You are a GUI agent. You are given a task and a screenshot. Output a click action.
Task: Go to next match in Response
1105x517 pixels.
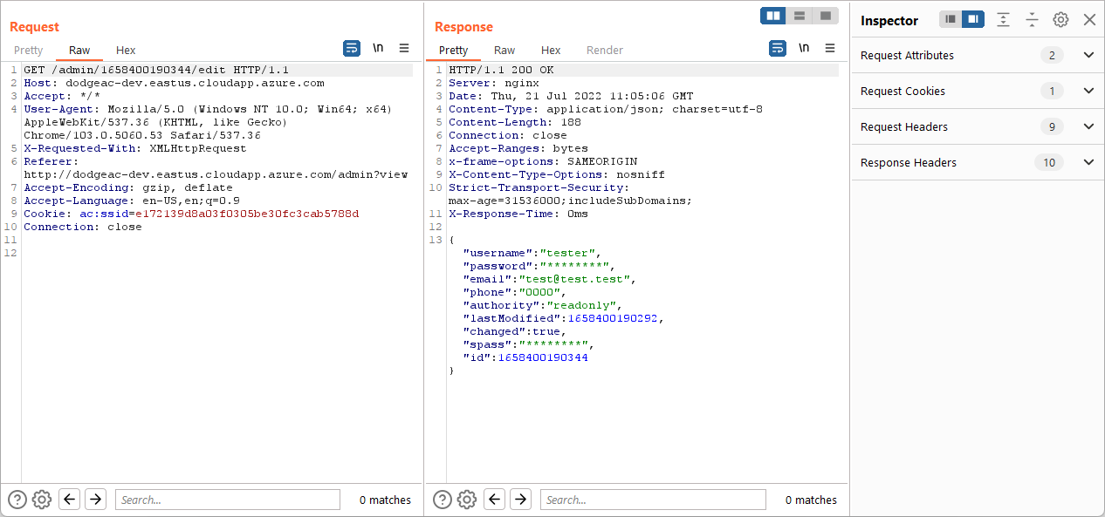click(520, 500)
